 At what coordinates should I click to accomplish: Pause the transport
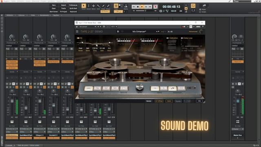point(146,7)
